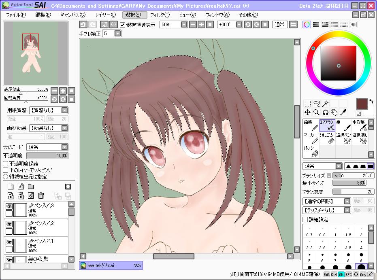This screenshot has width=377, height=280.
Task: Switch to the realtekタソ.sai document tab
Action: (111, 265)
